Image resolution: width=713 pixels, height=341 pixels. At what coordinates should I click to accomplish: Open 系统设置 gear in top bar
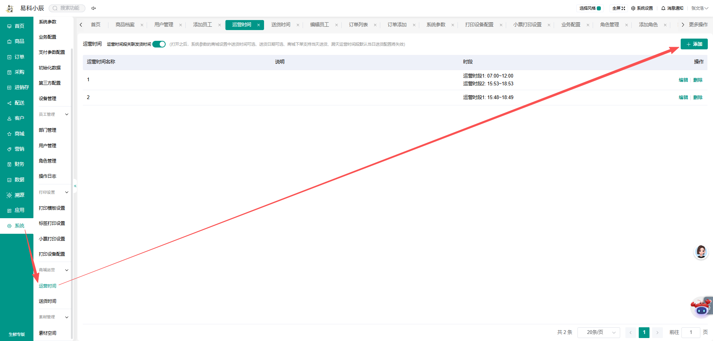pyautogui.click(x=642, y=8)
